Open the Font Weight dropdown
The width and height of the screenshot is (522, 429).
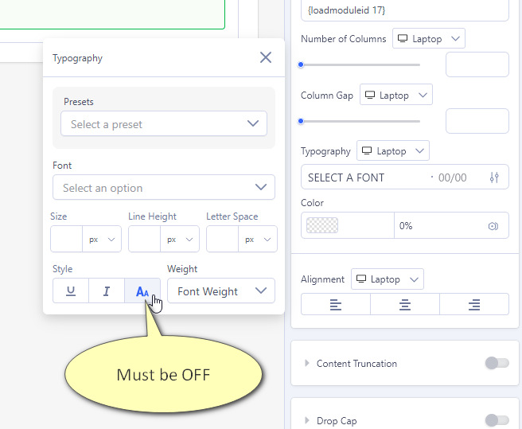[x=221, y=291]
